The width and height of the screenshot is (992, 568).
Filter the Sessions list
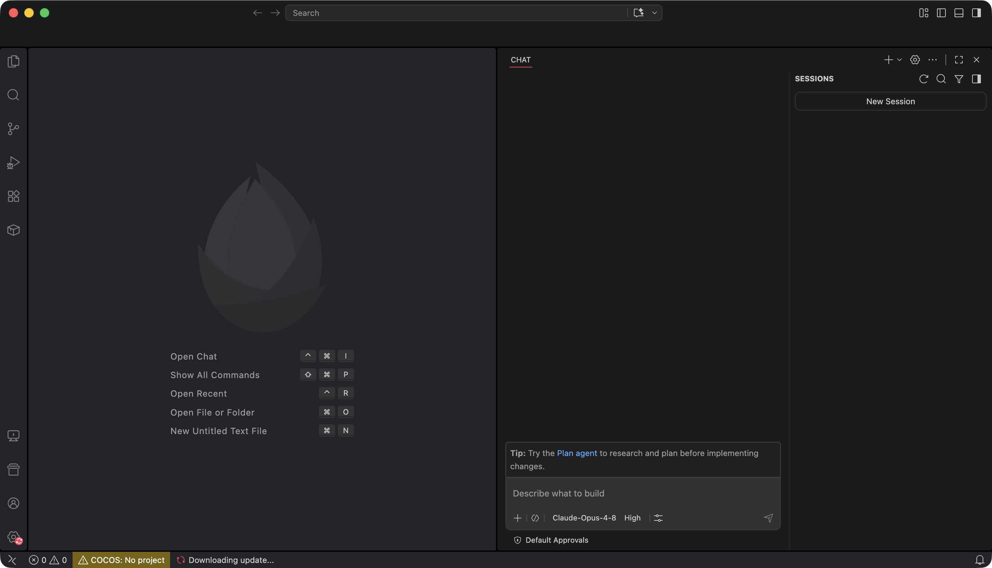click(959, 79)
